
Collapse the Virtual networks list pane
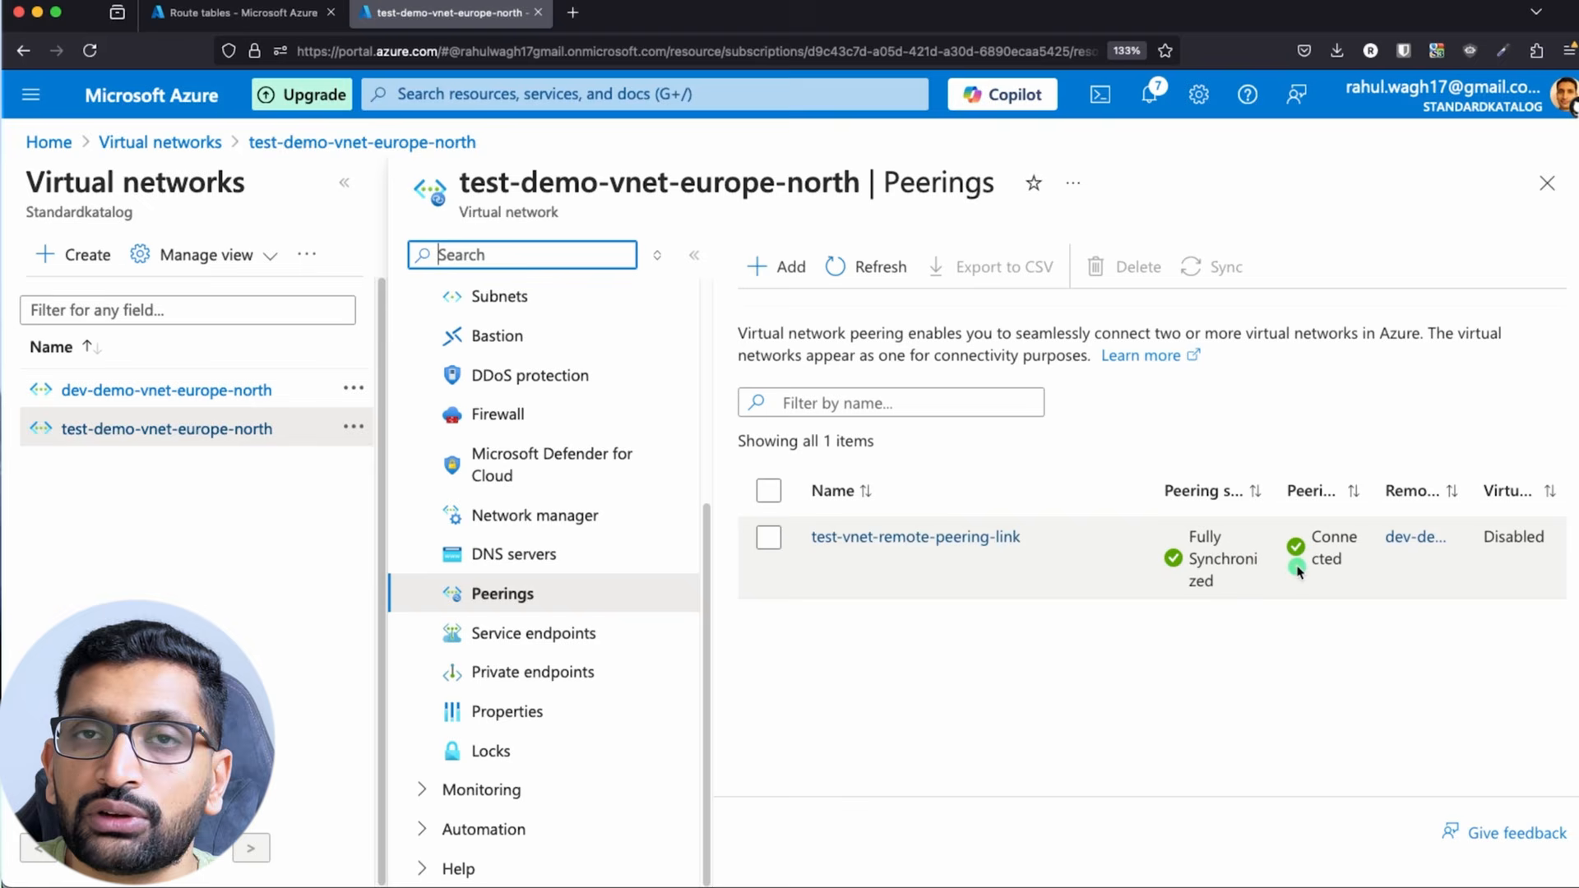(x=345, y=183)
